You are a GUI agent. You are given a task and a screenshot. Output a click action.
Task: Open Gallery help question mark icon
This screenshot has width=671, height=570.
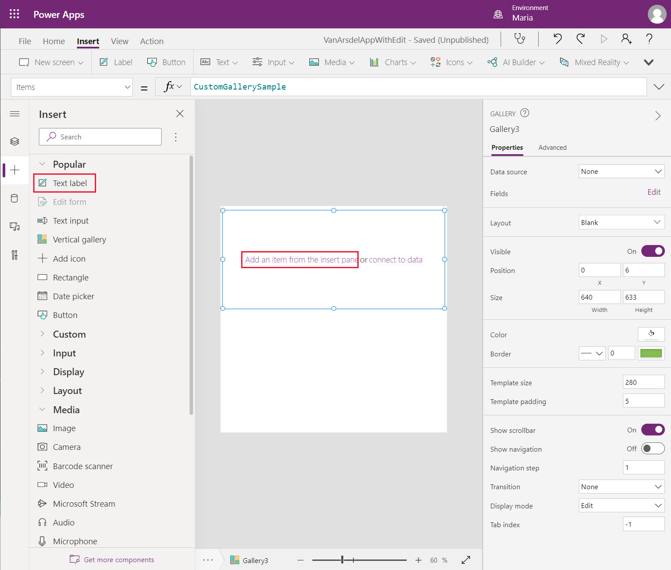pos(525,113)
